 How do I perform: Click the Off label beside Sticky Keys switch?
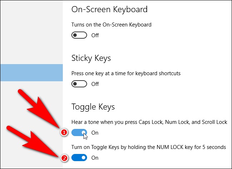[x=95, y=84]
